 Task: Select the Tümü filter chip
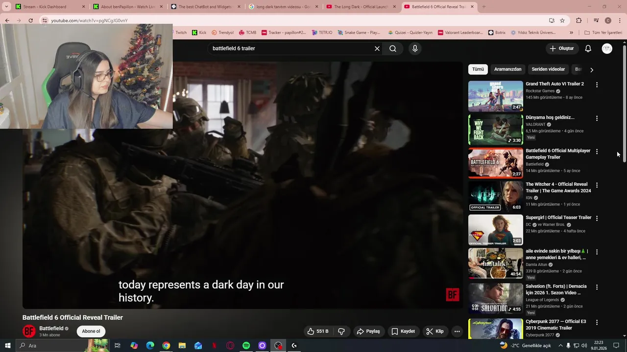tap(478, 69)
